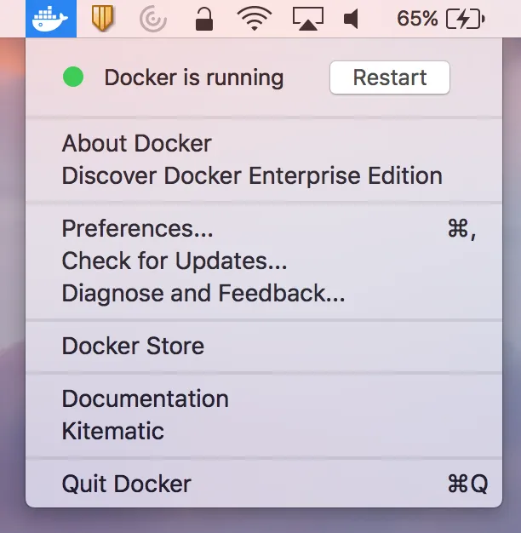Launch Kitematic from the Docker menu
This screenshot has width=521, height=533.
(x=264, y=432)
